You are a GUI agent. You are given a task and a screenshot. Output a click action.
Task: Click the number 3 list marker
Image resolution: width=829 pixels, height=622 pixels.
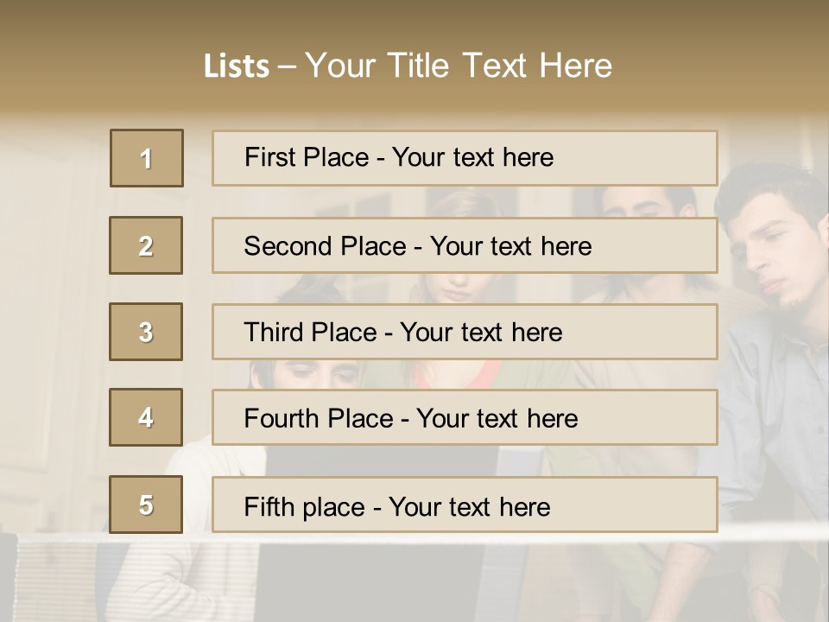coord(146,332)
